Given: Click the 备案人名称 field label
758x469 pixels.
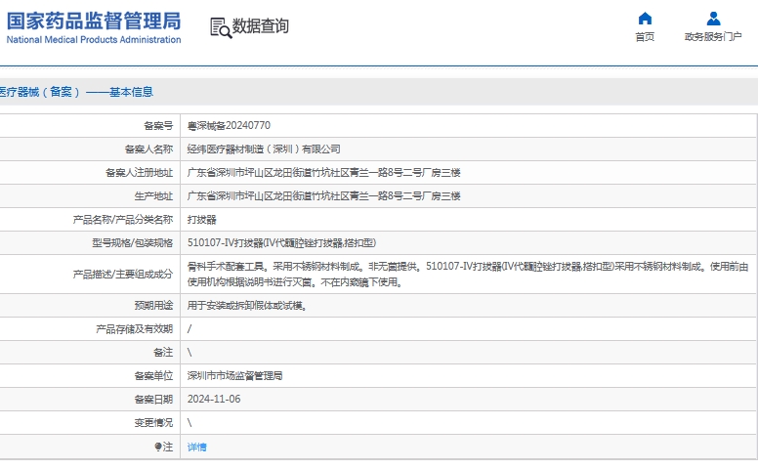Looking at the screenshot, I should (148, 149).
